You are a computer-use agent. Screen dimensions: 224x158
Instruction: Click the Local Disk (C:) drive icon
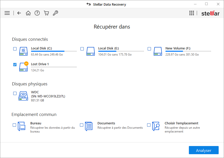(23, 51)
